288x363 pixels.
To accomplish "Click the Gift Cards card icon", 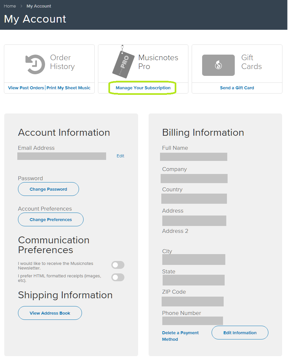I will (218, 65).
